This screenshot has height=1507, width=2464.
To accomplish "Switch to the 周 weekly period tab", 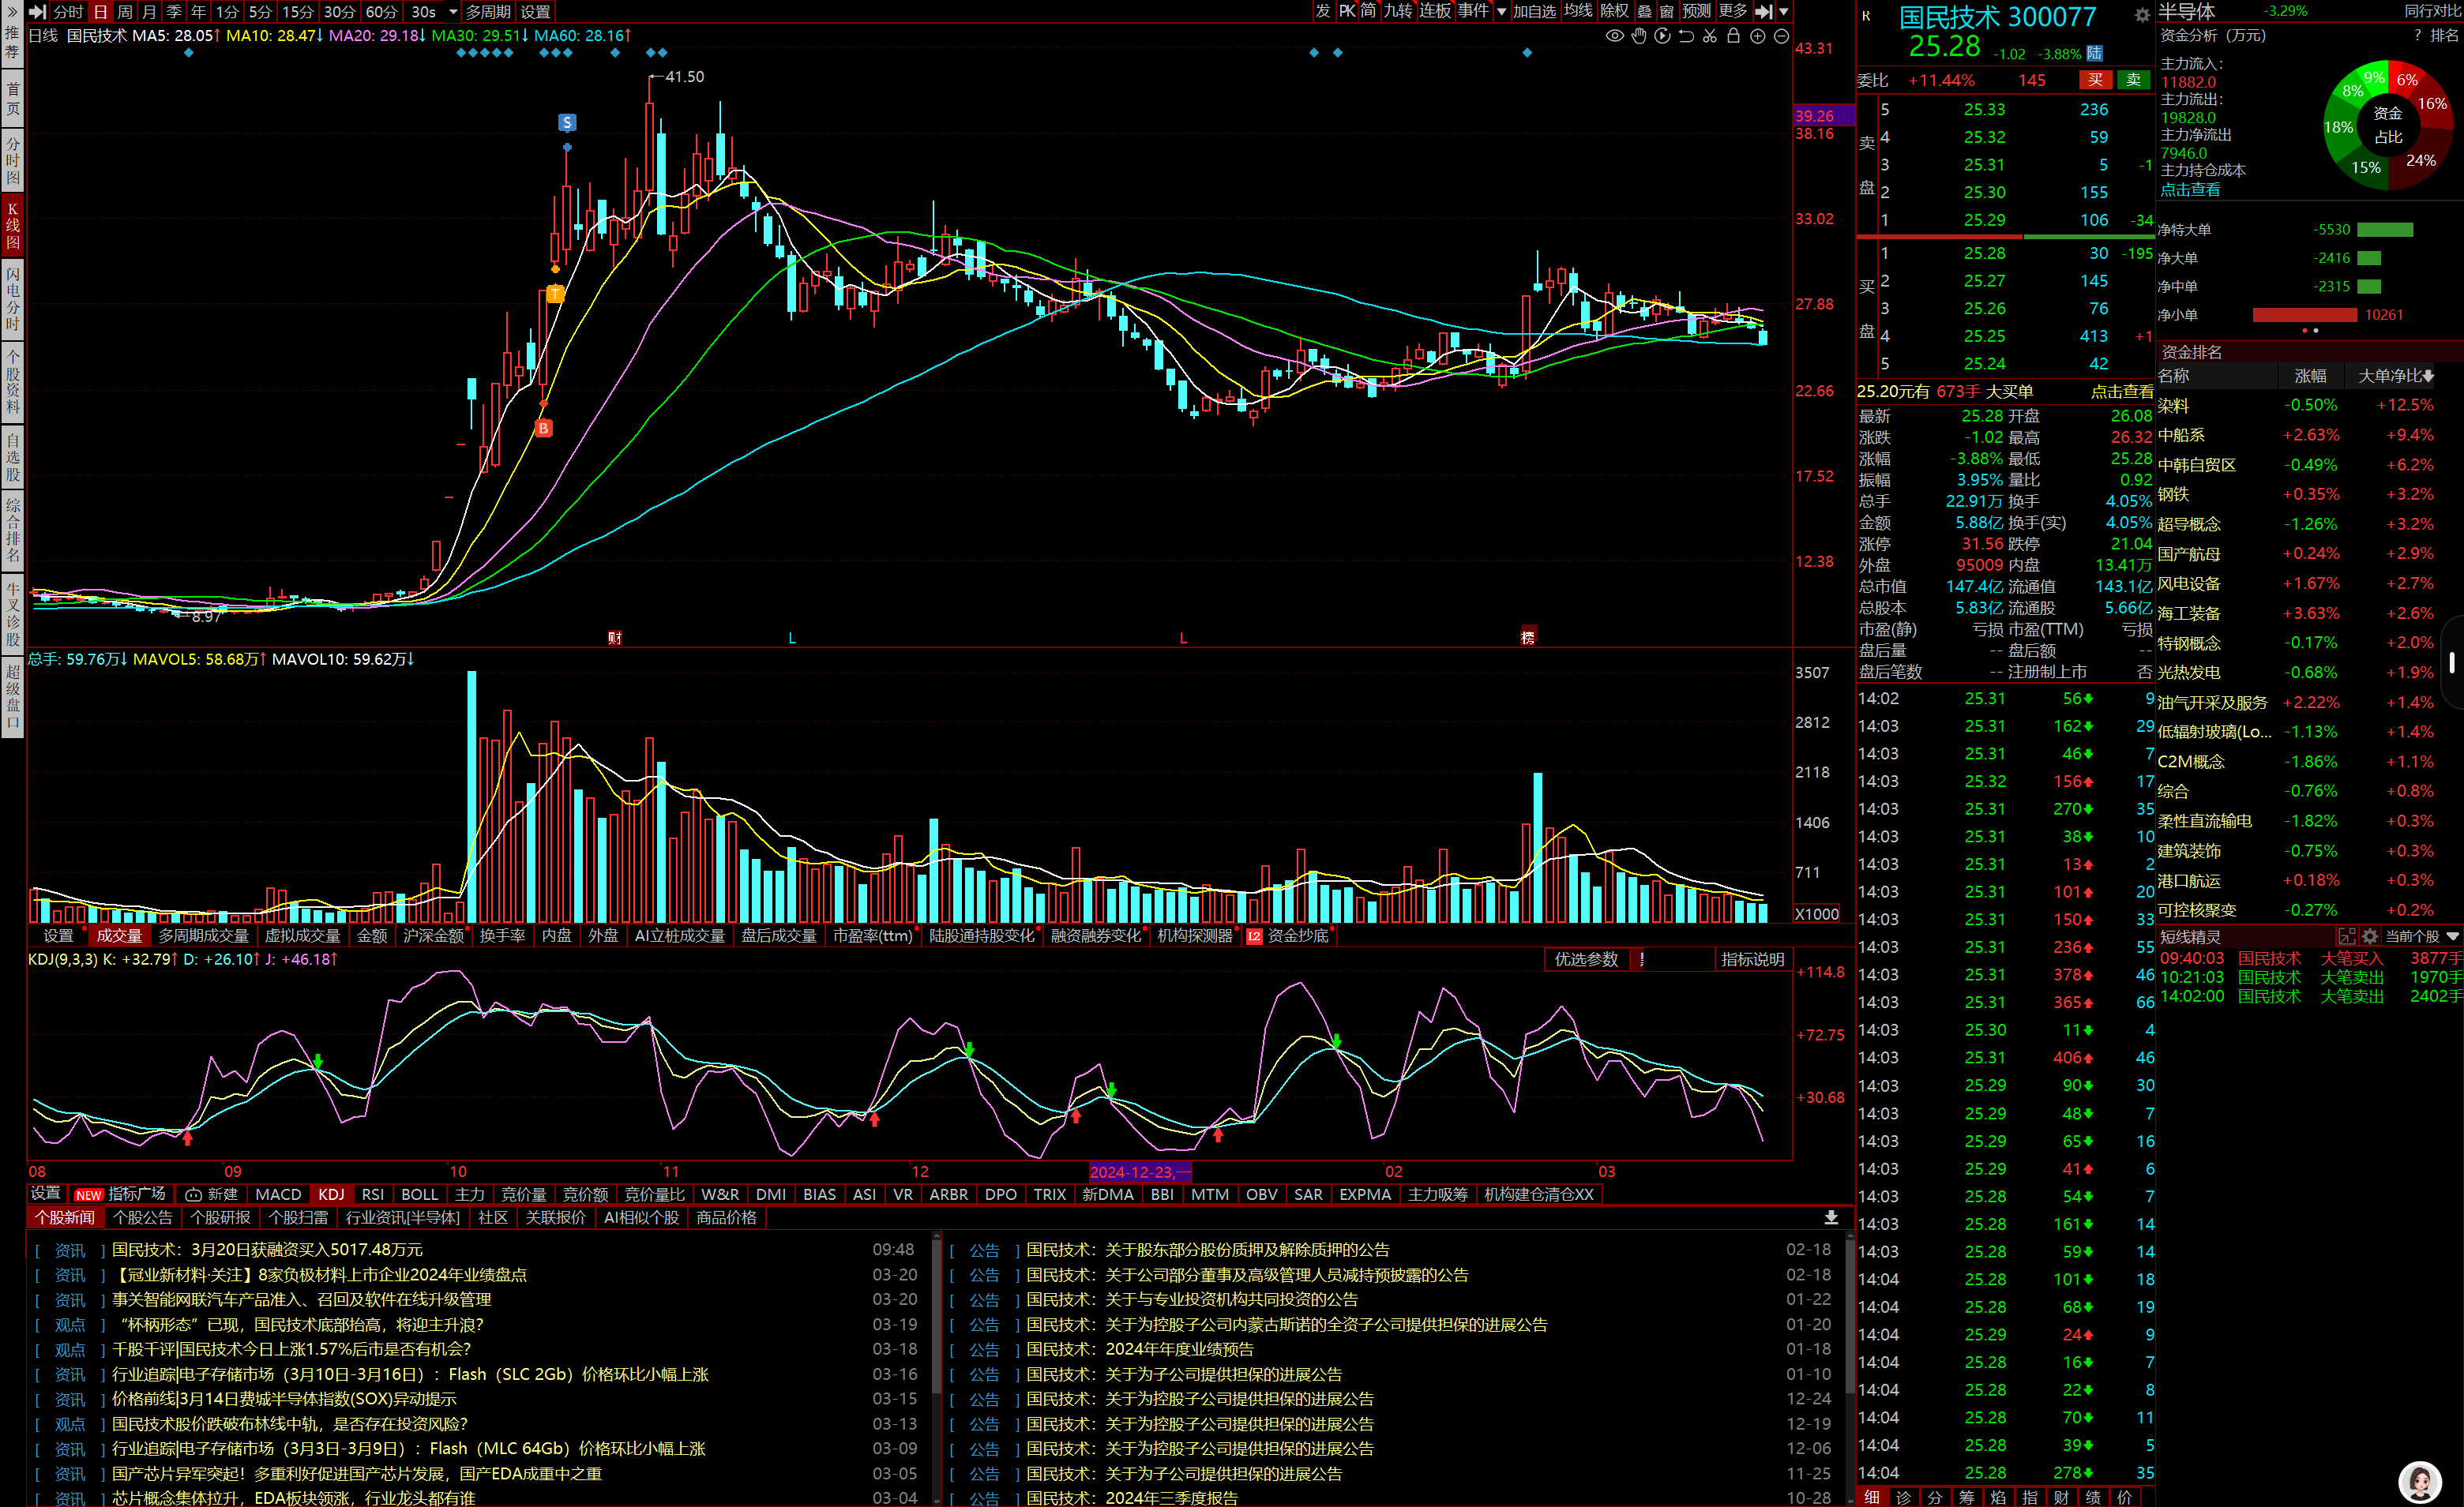I will coord(125,12).
